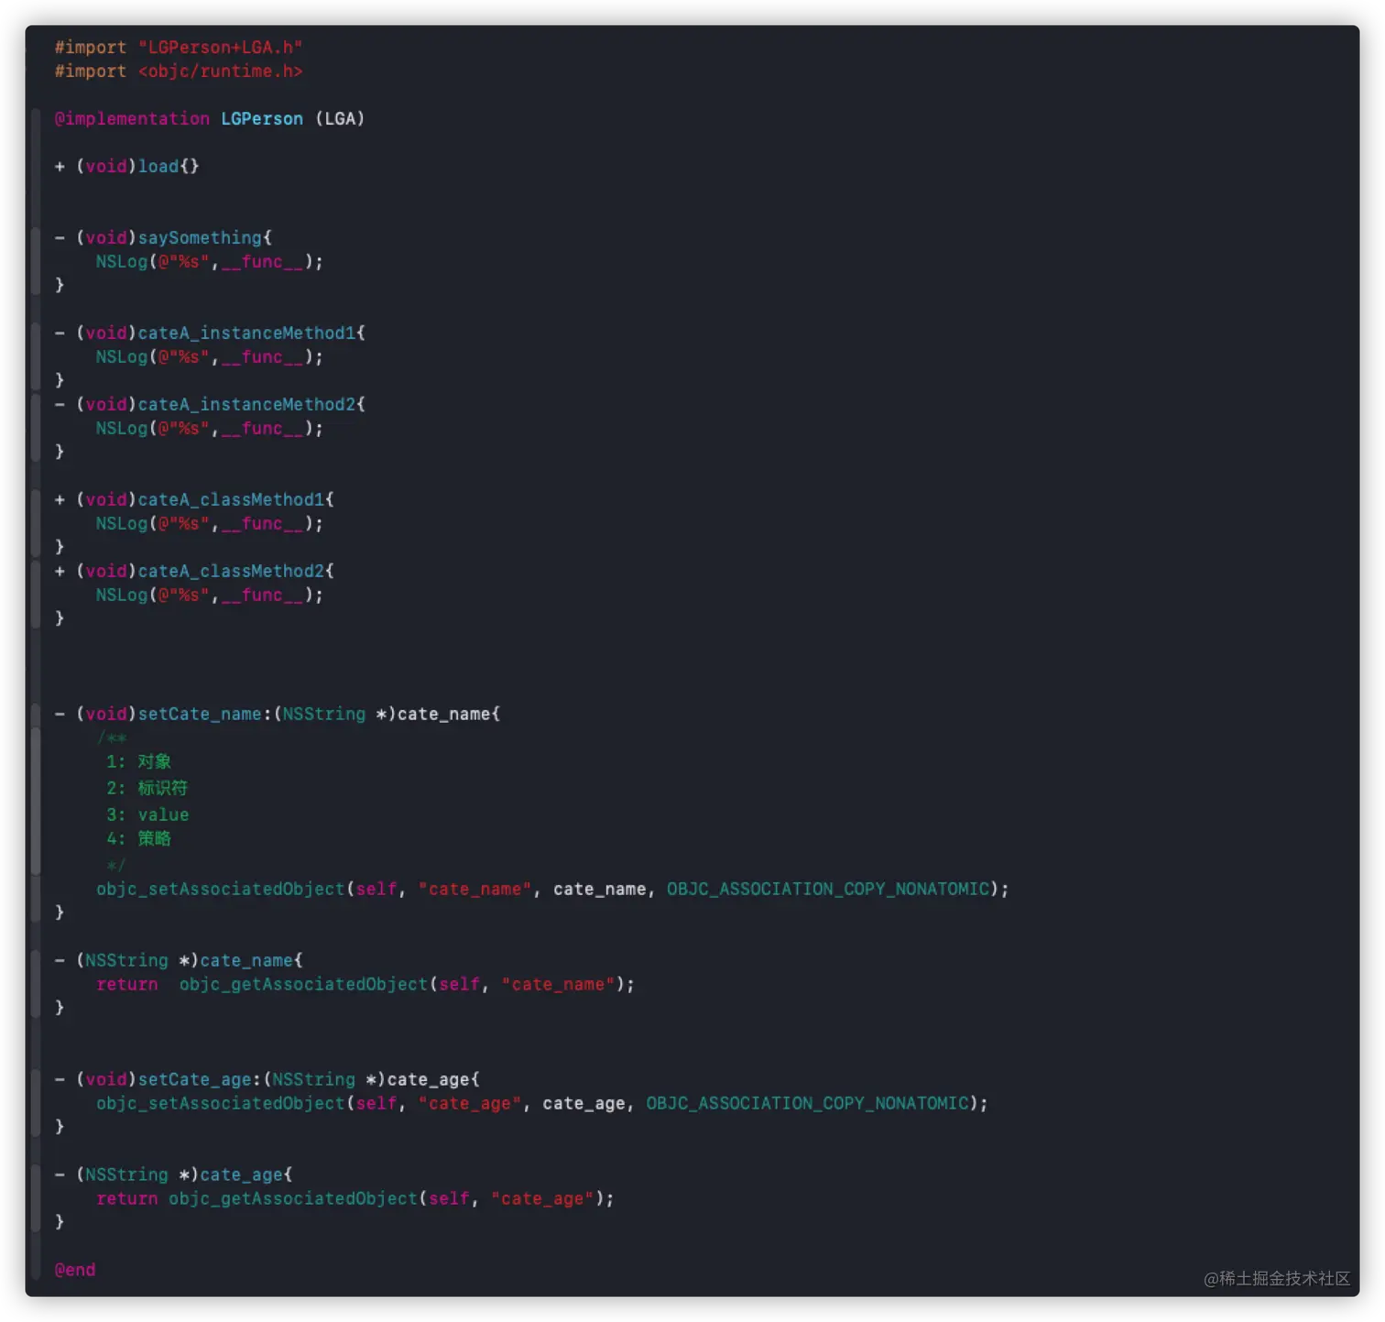Click the cateA_instanceMethod1 method name
Image resolution: width=1385 pixels, height=1322 pixels.
coord(246,333)
